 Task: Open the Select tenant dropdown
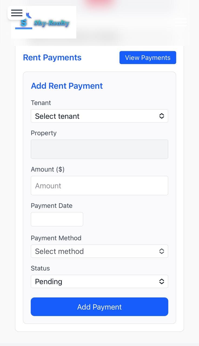coord(99,116)
